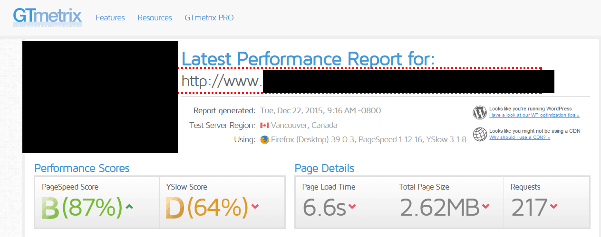Click the 'Latest Performance Report for:' heading
The image size is (601, 237).
308,59
